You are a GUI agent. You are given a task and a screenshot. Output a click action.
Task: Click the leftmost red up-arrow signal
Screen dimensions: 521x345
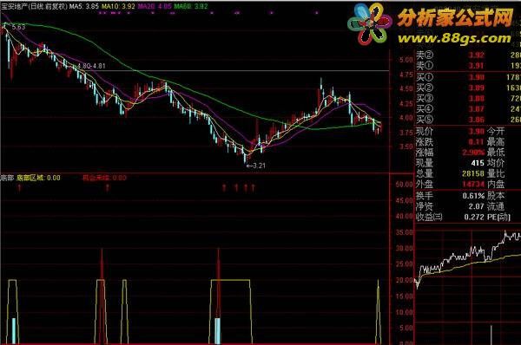pos(20,188)
